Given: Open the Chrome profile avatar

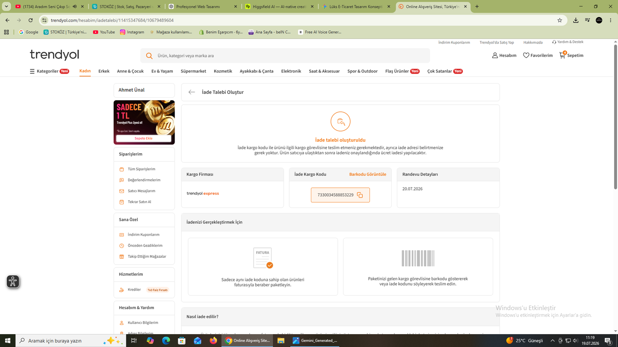Looking at the screenshot, I should (599, 20).
